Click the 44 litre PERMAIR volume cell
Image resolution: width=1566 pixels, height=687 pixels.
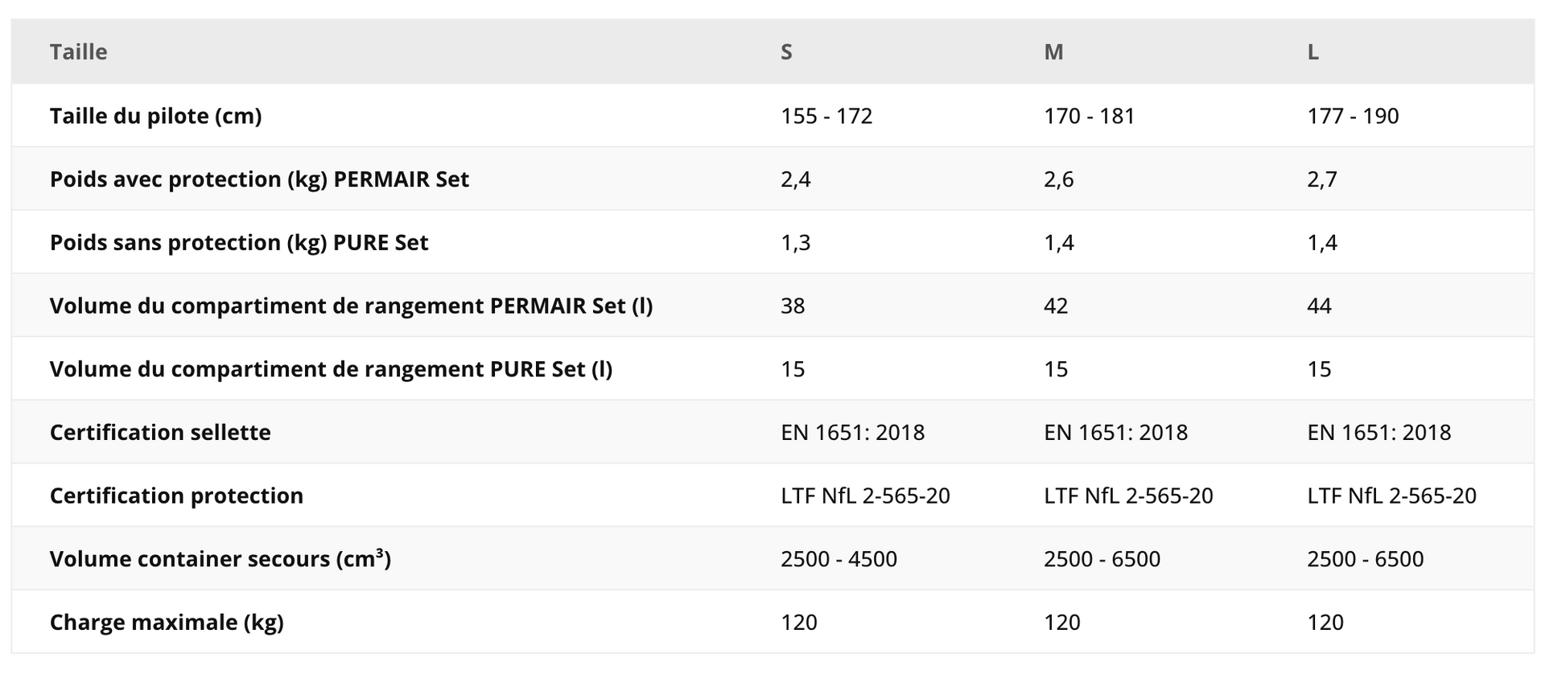[1319, 306]
